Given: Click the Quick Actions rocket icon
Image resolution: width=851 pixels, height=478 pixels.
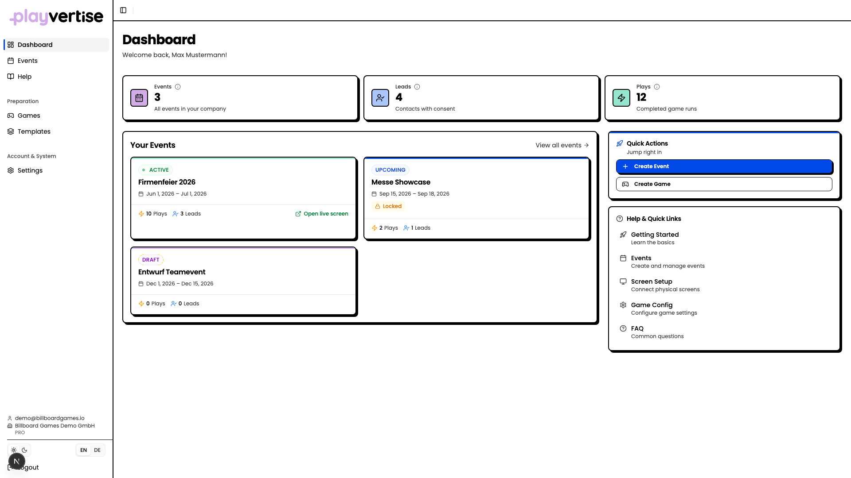Looking at the screenshot, I should (x=620, y=143).
